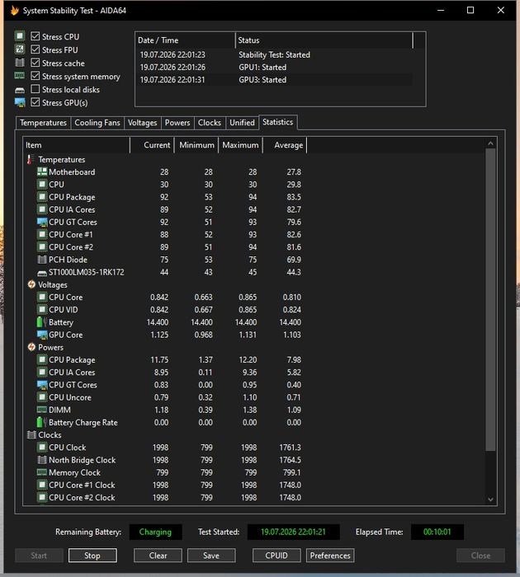Viewport: 520px width, 577px height.
Task: Click the Battery voltage green battery icon
Action: click(41, 322)
